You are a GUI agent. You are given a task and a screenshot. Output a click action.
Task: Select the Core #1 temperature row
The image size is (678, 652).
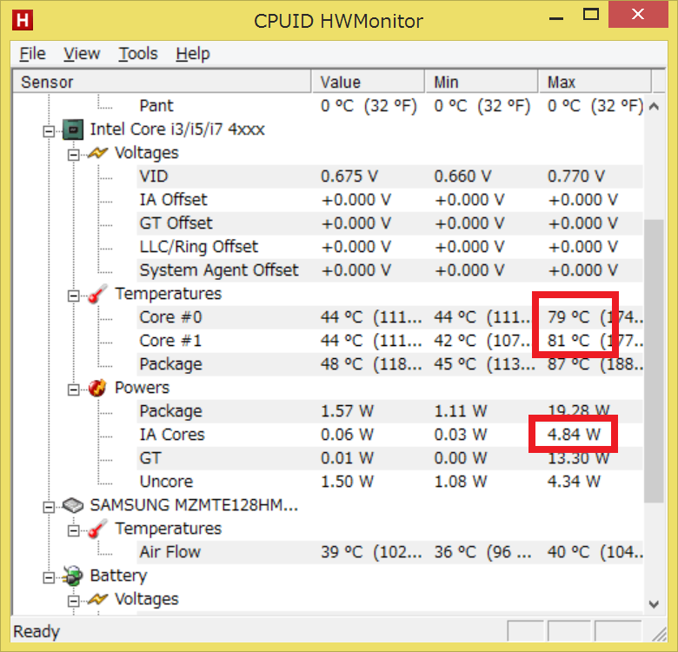point(390,340)
